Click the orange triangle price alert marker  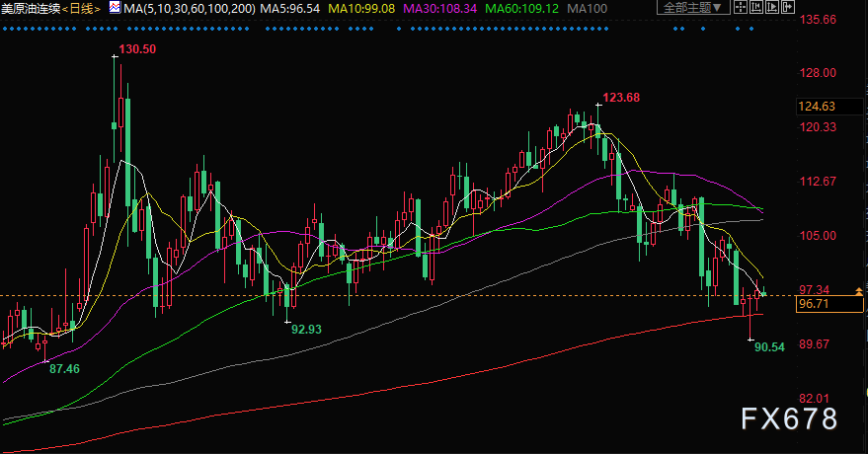pos(859,291)
